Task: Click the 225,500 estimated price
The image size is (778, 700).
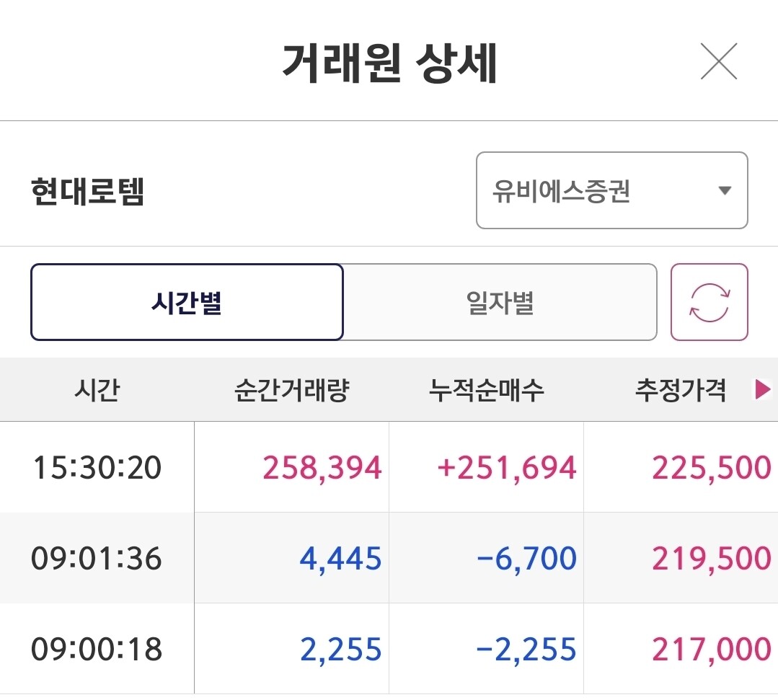Action: pos(711,468)
